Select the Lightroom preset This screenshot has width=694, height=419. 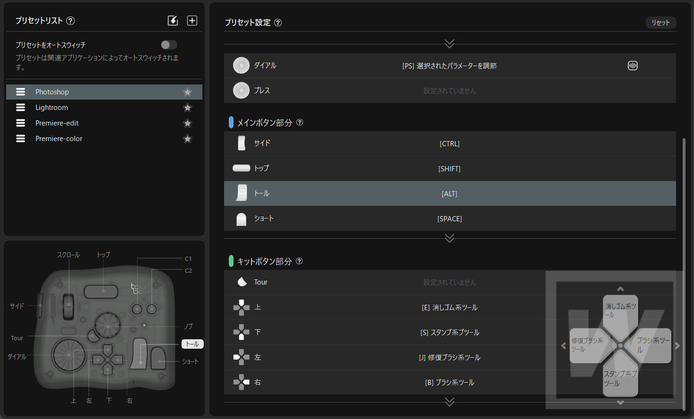pos(104,108)
